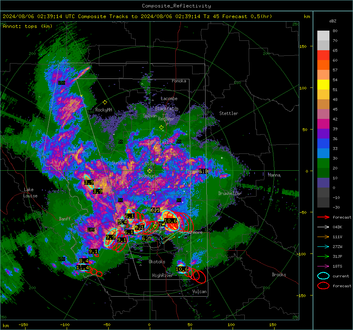Click the Didsbury label
Image resolution: width=353 pixels, height=330 pixels.
coord(148,176)
